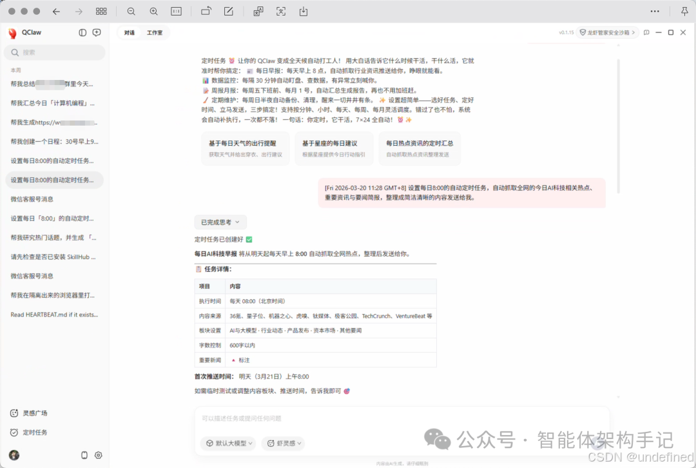Open chat 帮我在隔离出来的浏览器里打
Screen dimensions: 696x468
(x=54, y=295)
